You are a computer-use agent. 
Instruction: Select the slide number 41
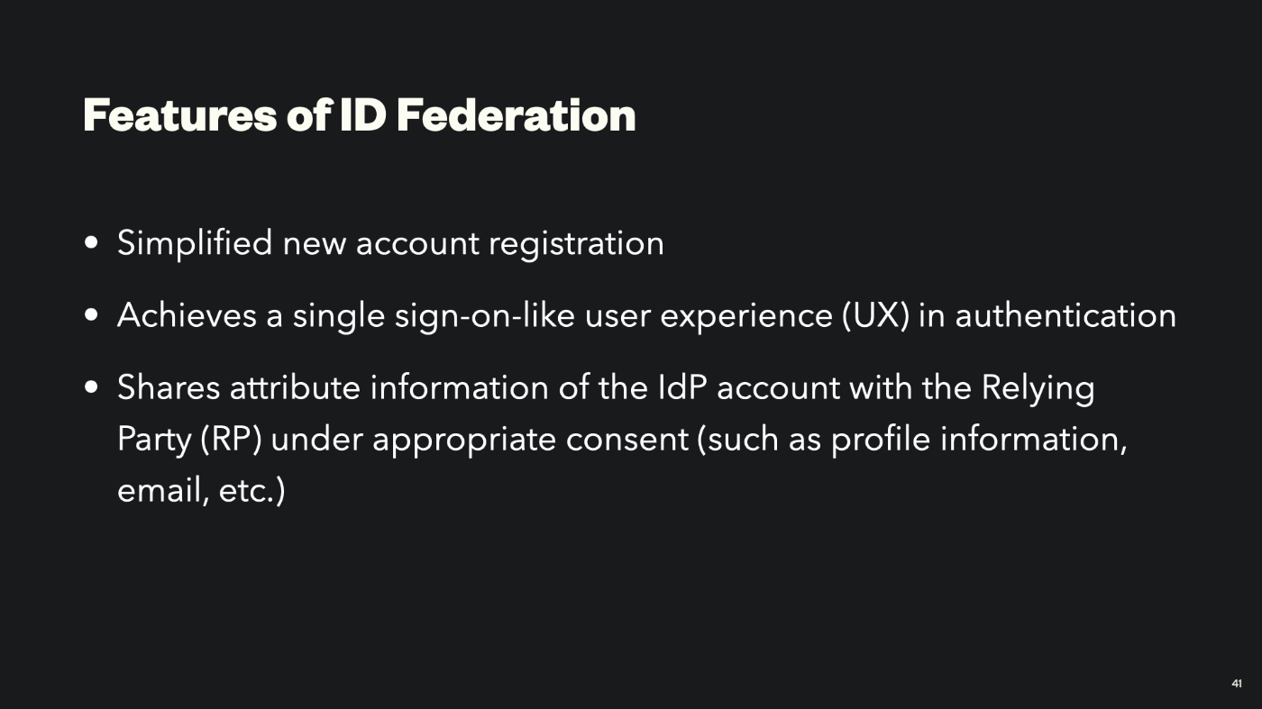tap(1237, 684)
